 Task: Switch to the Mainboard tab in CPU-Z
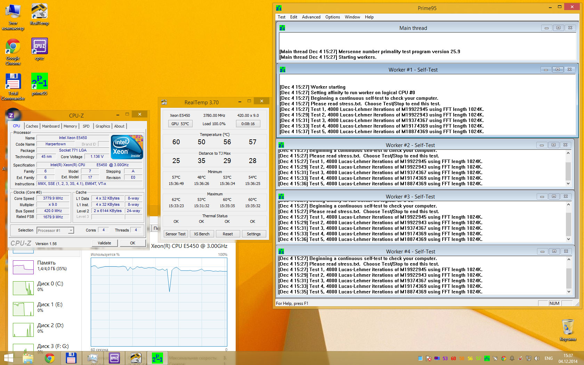click(51, 126)
